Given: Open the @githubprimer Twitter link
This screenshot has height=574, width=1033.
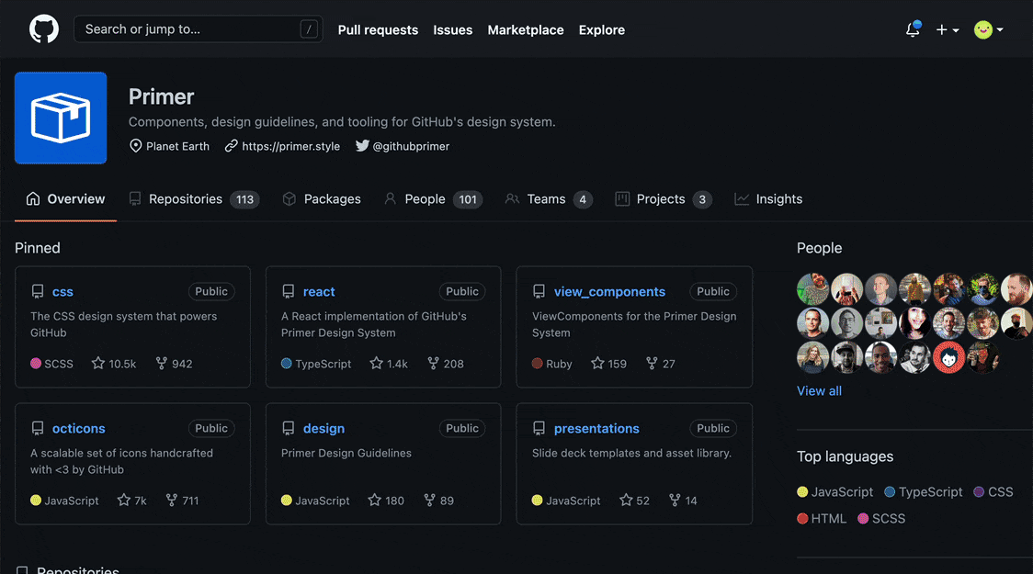Looking at the screenshot, I should tap(411, 146).
